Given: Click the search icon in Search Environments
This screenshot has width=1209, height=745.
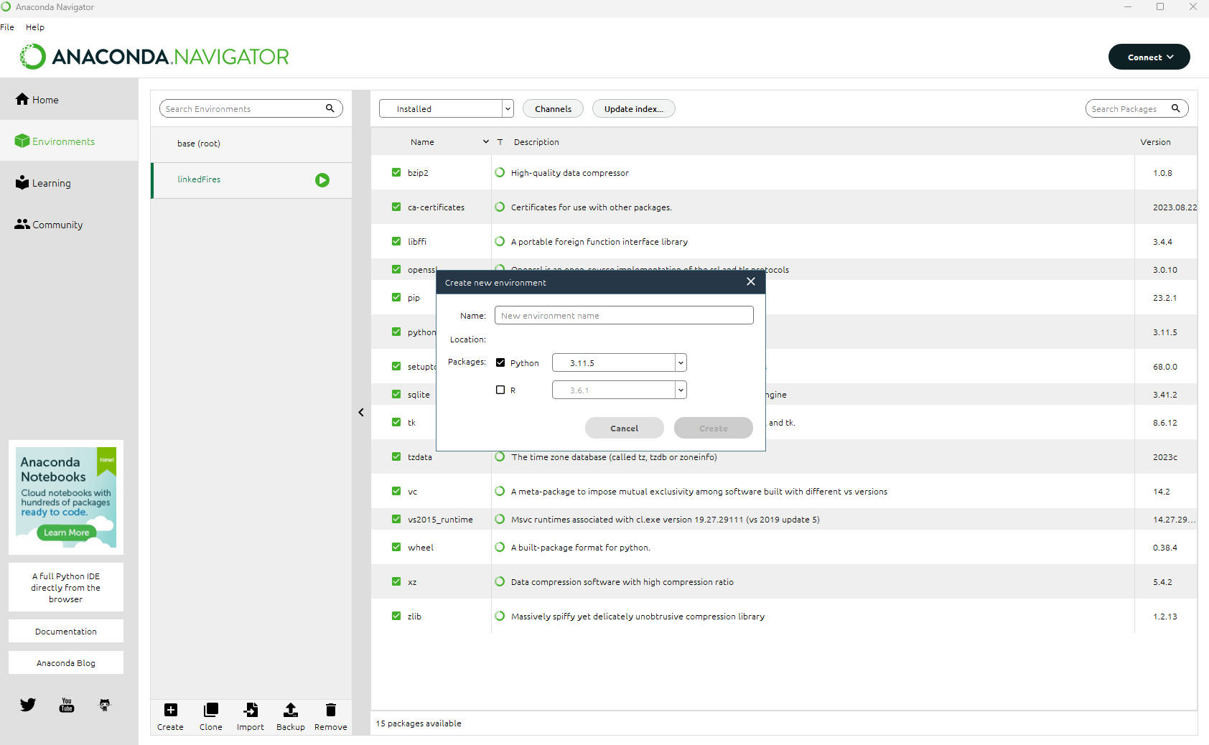Looking at the screenshot, I should tap(330, 108).
